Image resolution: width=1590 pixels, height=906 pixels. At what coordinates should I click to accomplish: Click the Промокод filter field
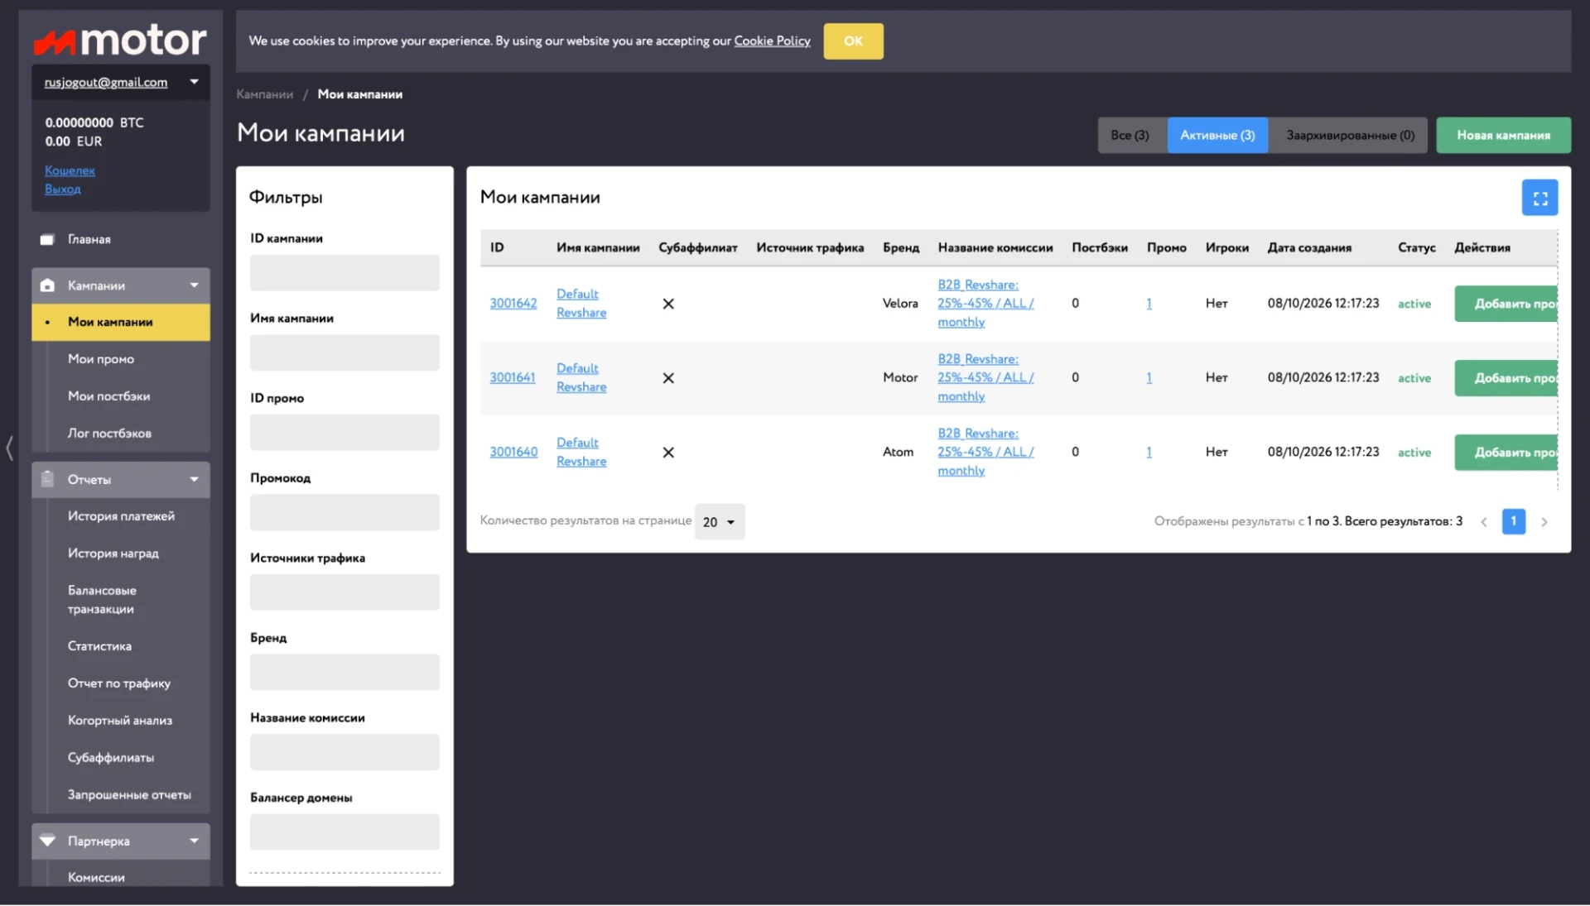click(344, 513)
